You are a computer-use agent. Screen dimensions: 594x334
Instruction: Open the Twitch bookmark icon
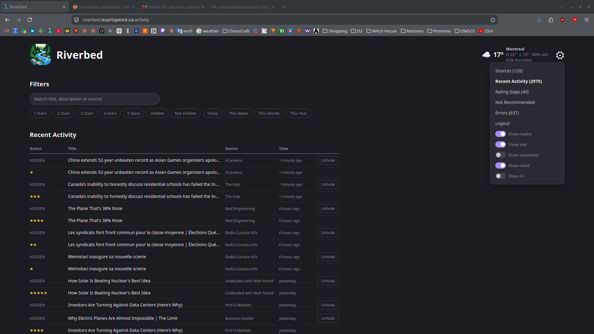pyautogui.click(x=162, y=31)
